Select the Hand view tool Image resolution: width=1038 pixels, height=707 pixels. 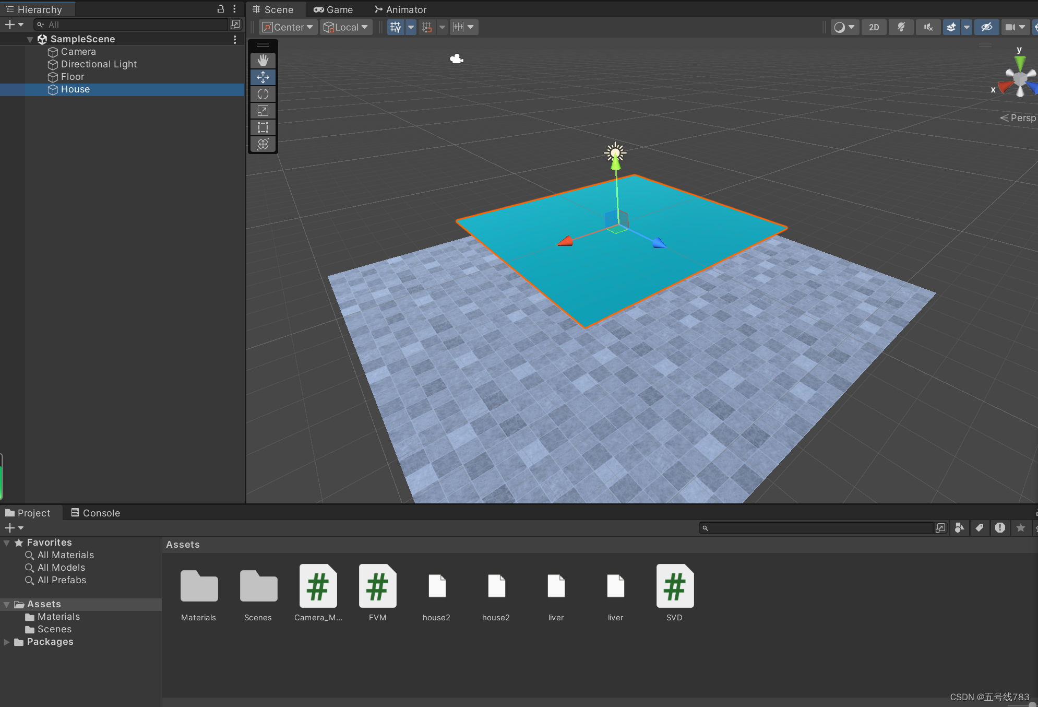[x=263, y=61]
